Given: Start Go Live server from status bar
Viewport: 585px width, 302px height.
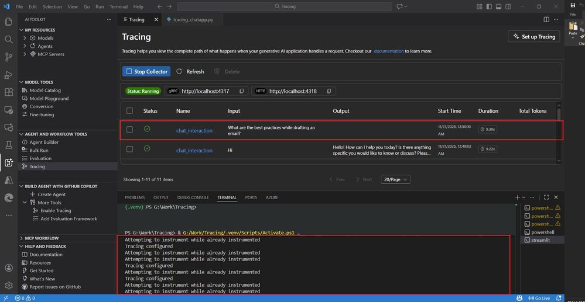Looking at the screenshot, I should [x=539, y=298].
